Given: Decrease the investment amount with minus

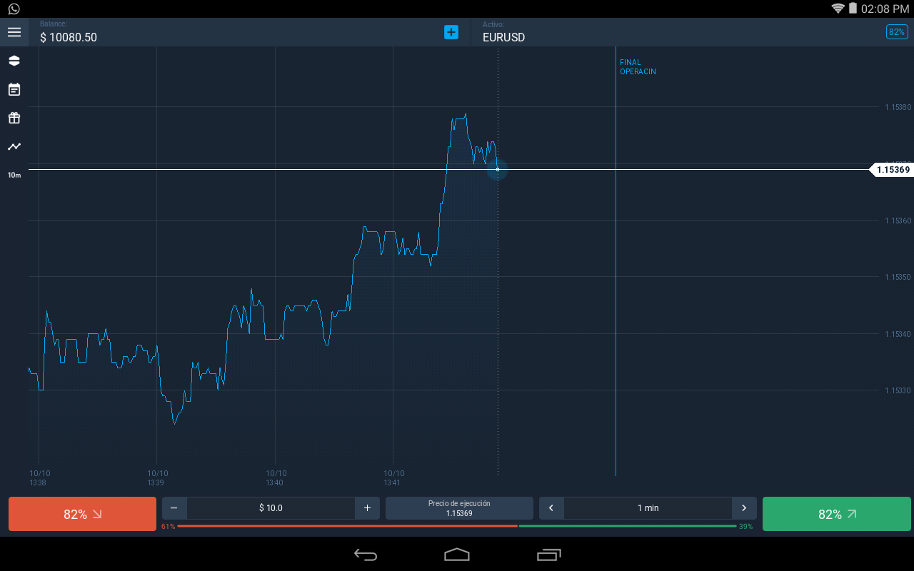Looking at the screenshot, I should point(174,508).
